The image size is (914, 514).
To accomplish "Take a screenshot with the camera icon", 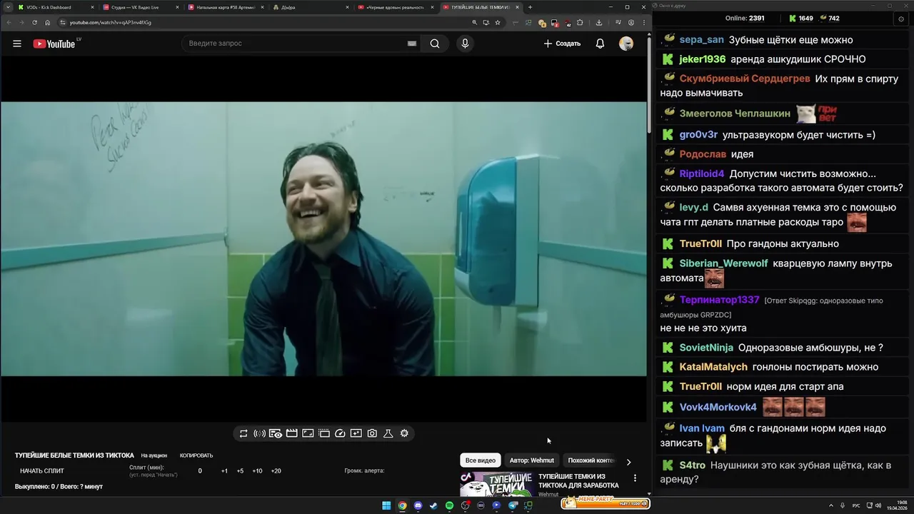I will 372,433.
